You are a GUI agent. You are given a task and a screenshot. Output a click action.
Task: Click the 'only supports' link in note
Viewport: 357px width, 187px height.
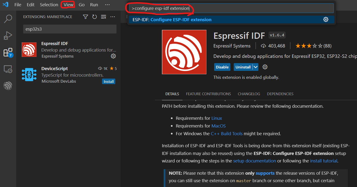tap(265, 173)
